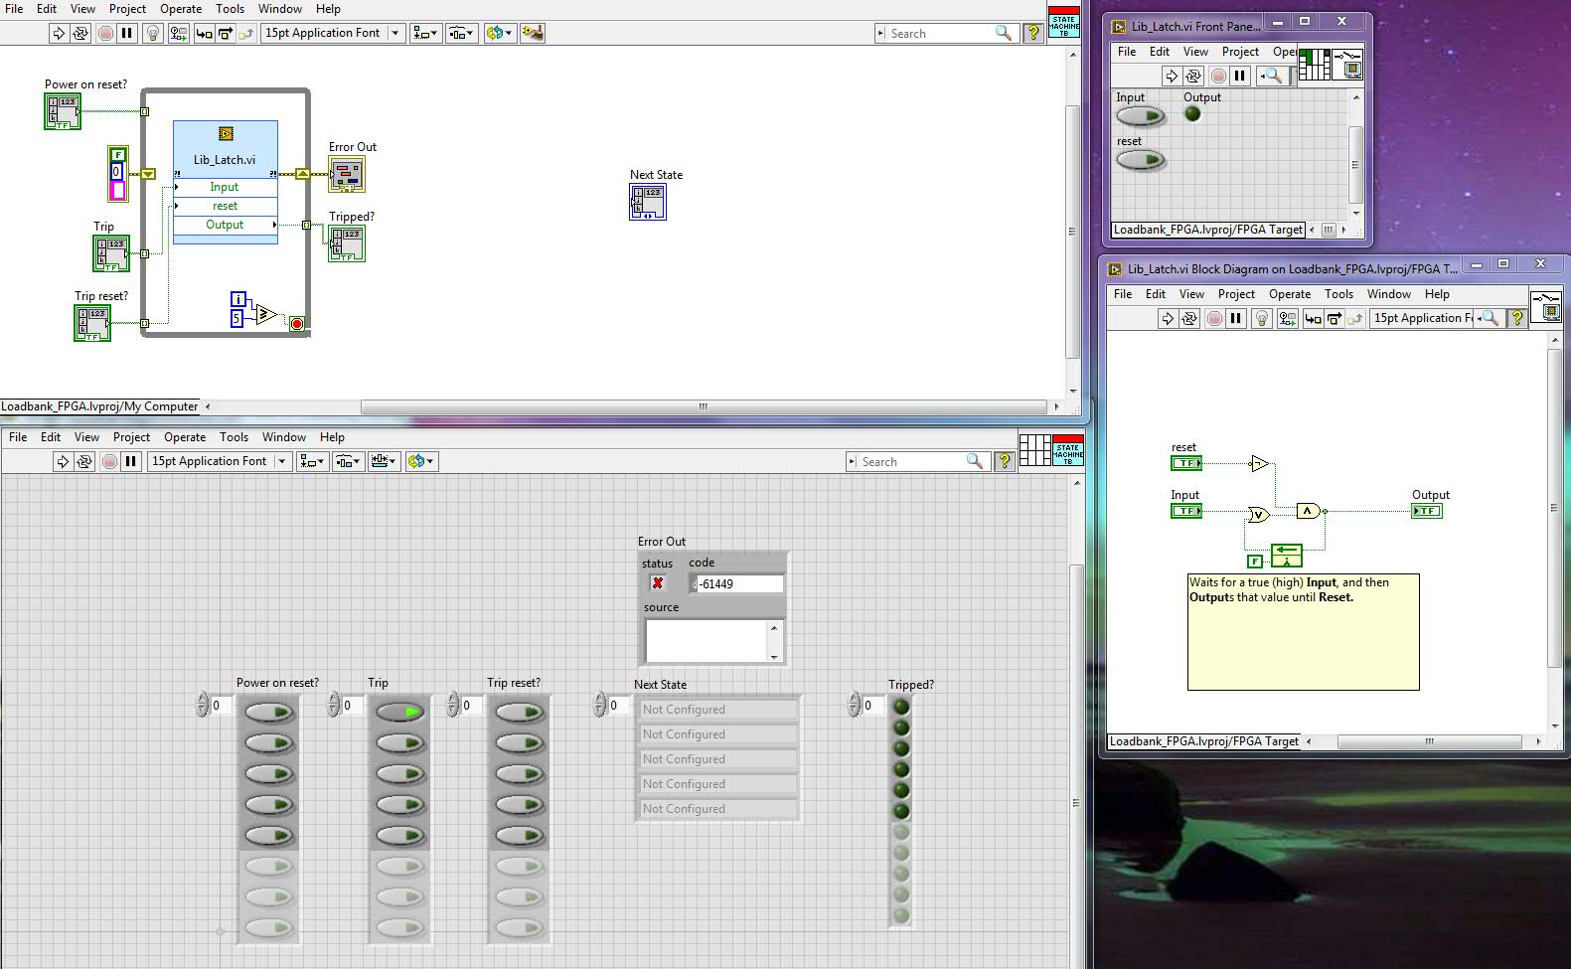Toggle first Power on reset? boolean button
The image size is (1571, 969).
click(268, 712)
